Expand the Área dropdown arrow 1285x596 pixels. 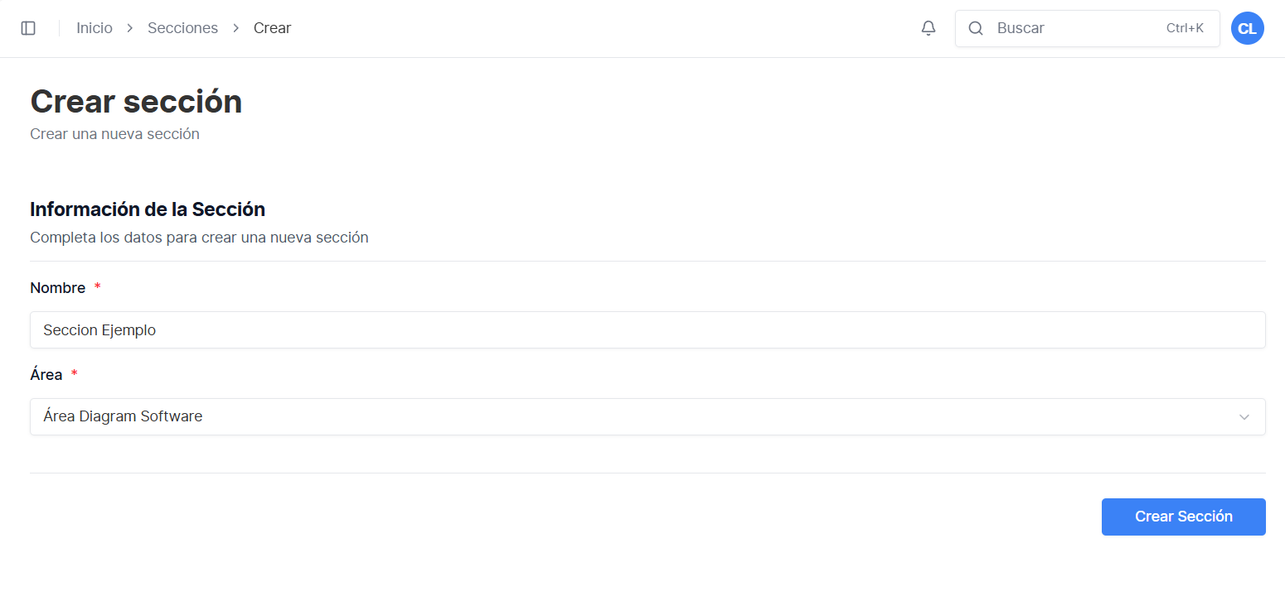[x=1244, y=416]
